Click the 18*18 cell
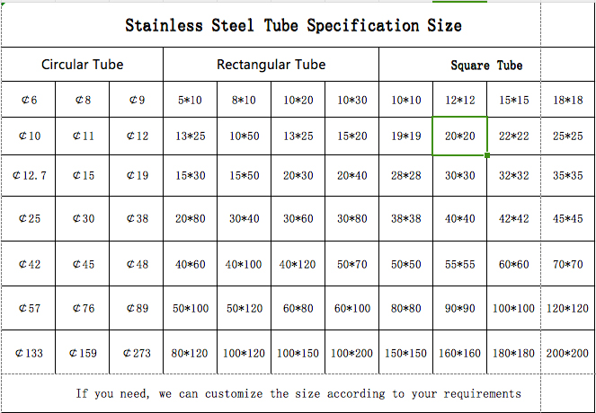This screenshot has width=596, height=413. pos(567,100)
